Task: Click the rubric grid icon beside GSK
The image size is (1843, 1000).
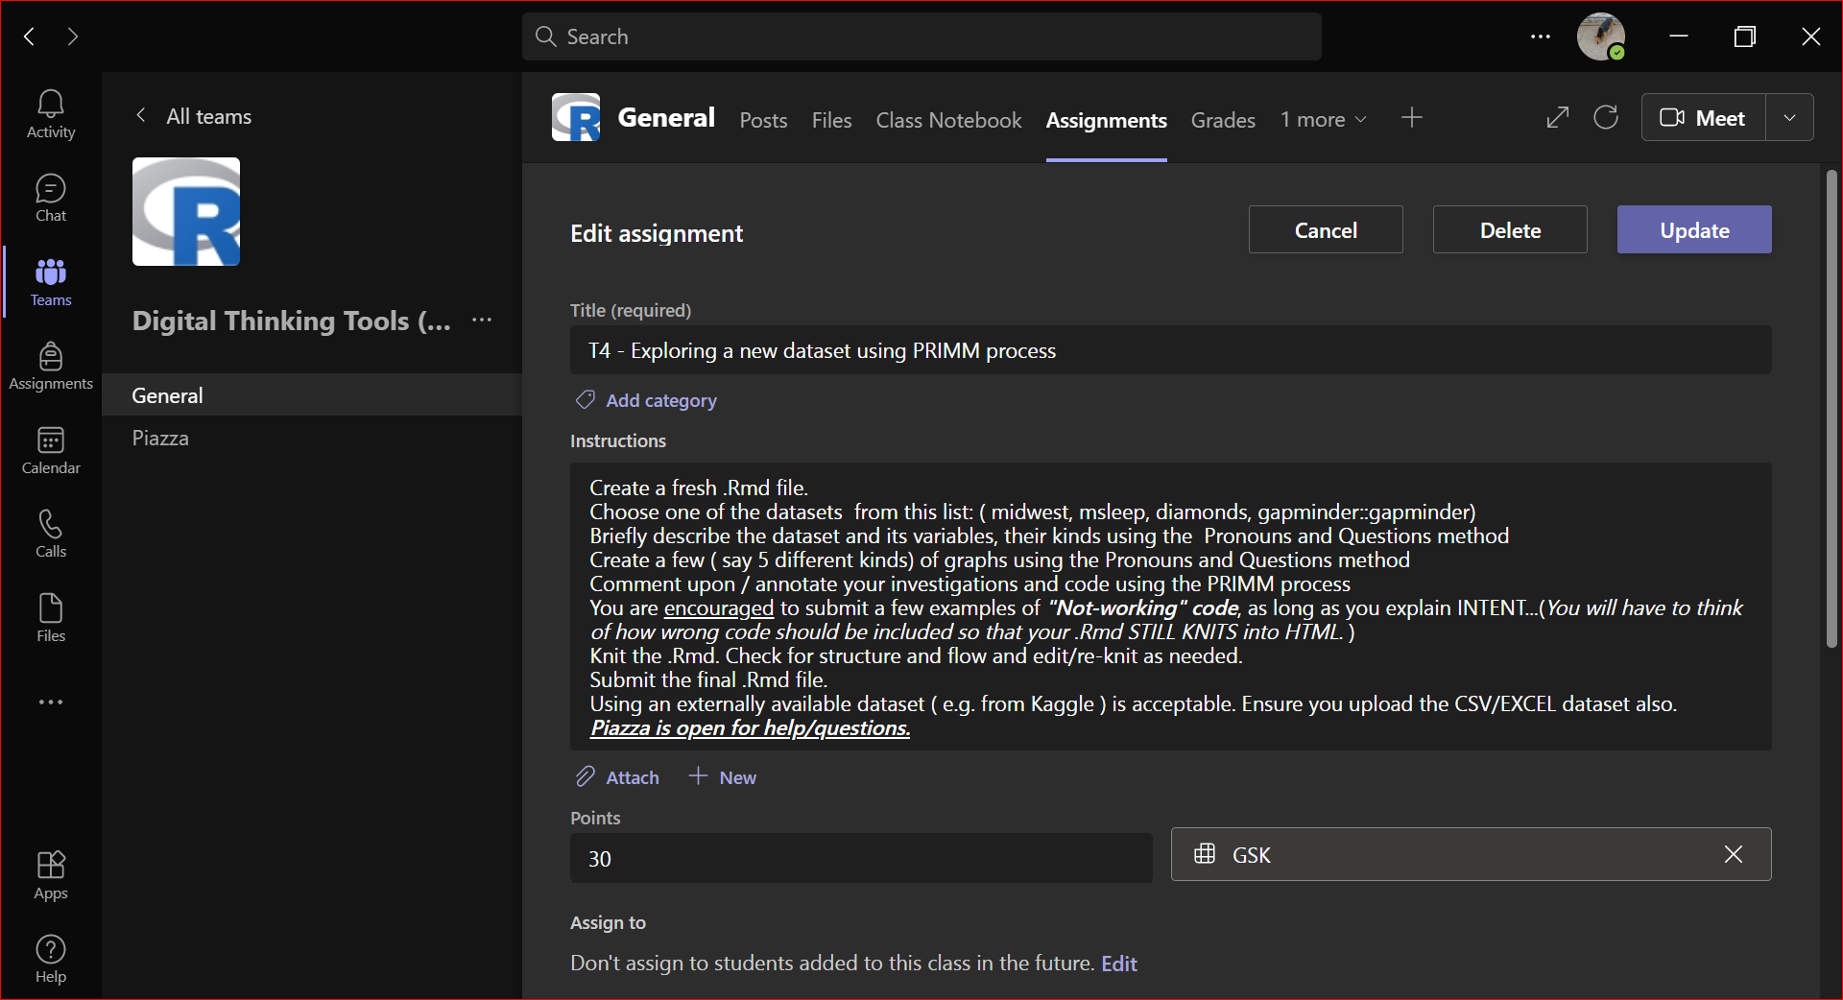Action: 1205,854
